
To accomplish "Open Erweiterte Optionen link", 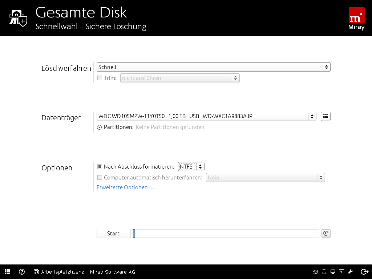I will pos(125,187).
